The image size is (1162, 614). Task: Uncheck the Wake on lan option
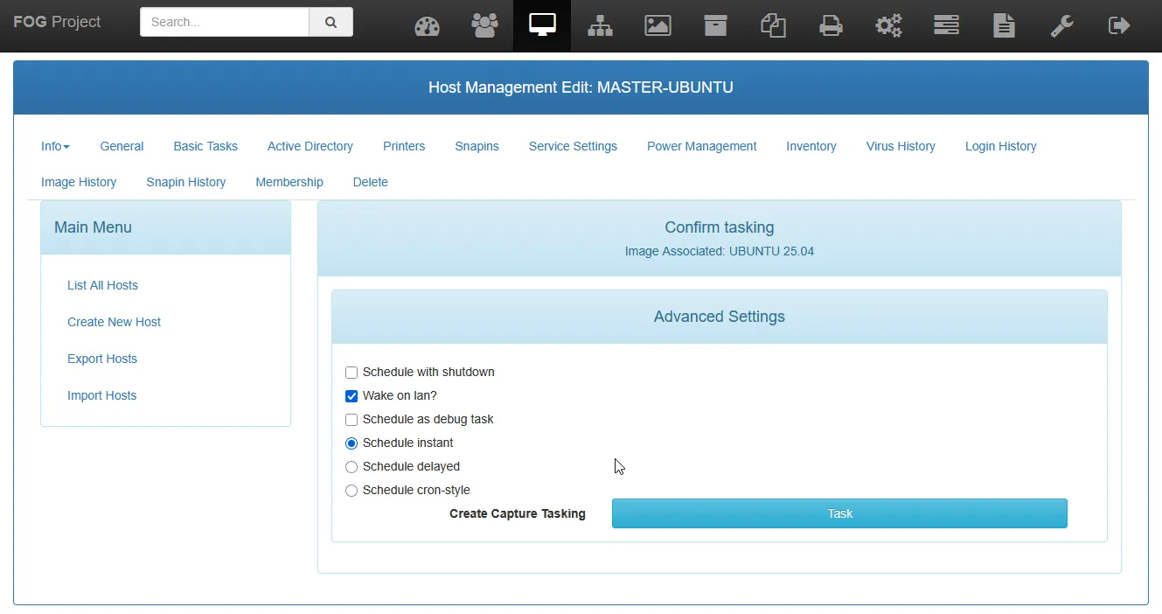[x=351, y=396]
